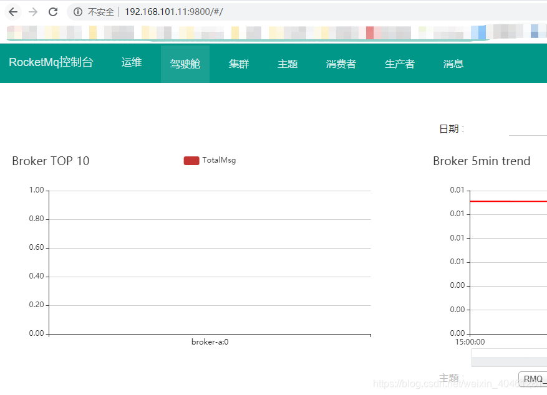The image size is (547, 395).
Task: Open the 集群 menu item
Action: [x=238, y=63]
